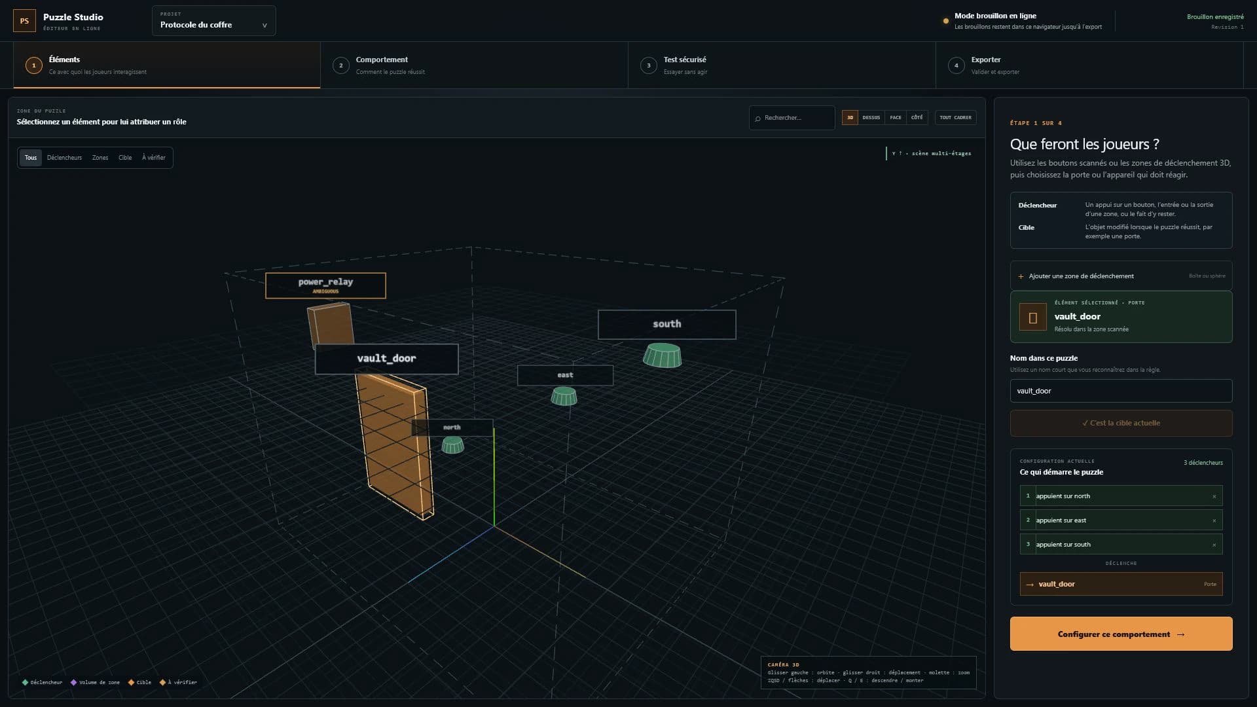Select the north button label
The width and height of the screenshot is (1257, 707).
click(452, 427)
